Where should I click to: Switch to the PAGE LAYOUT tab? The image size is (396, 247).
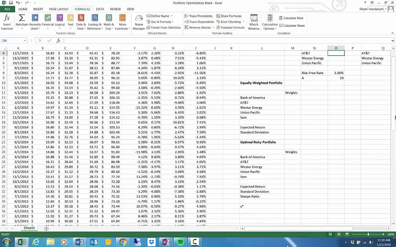pos(59,9)
